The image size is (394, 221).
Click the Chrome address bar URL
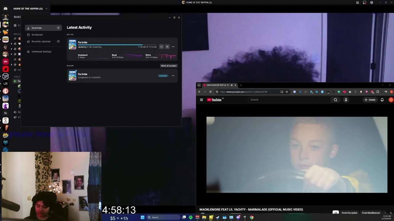[x=243, y=92]
